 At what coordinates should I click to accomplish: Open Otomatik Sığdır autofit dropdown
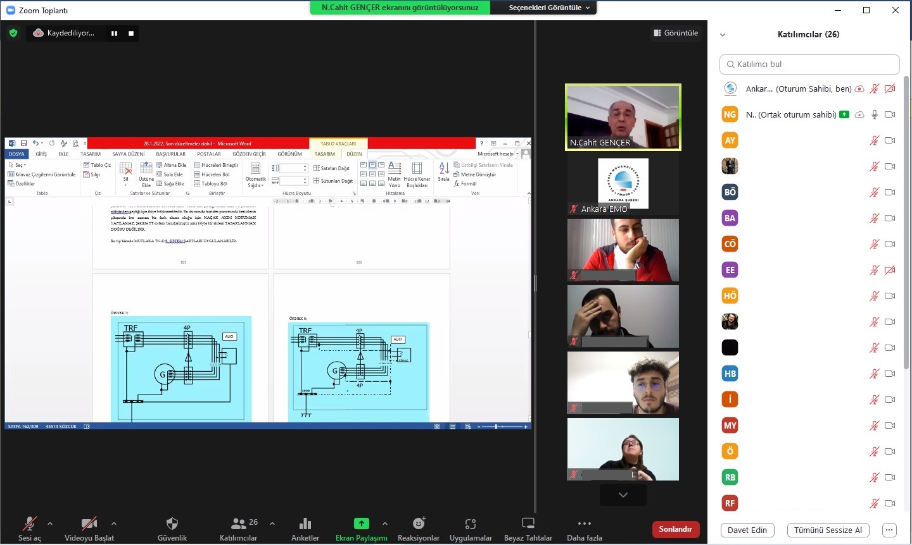click(x=256, y=176)
